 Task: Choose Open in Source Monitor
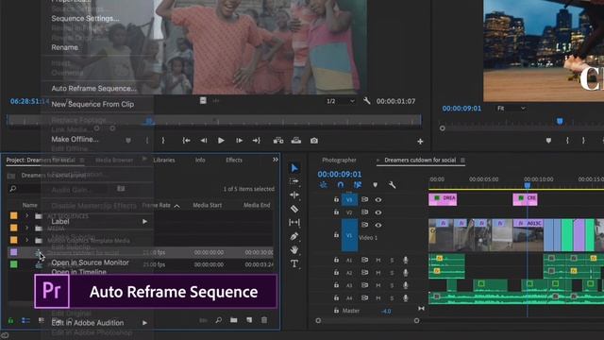91,263
